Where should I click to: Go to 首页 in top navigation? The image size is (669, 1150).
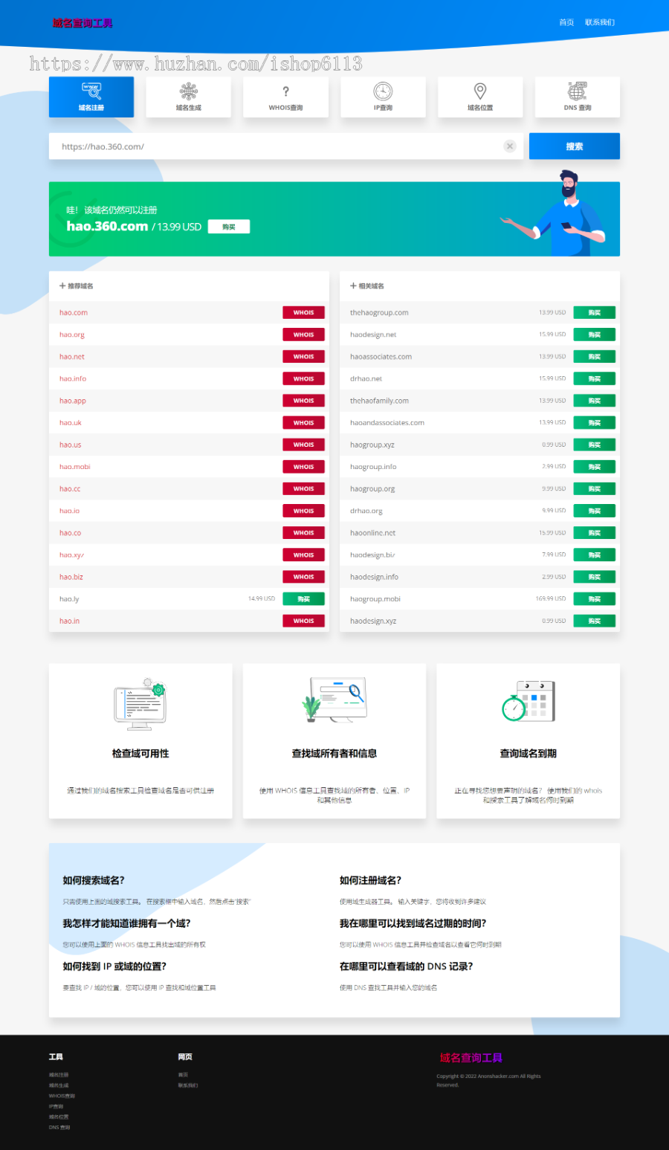pyautogui.click(x=566, y=22)
